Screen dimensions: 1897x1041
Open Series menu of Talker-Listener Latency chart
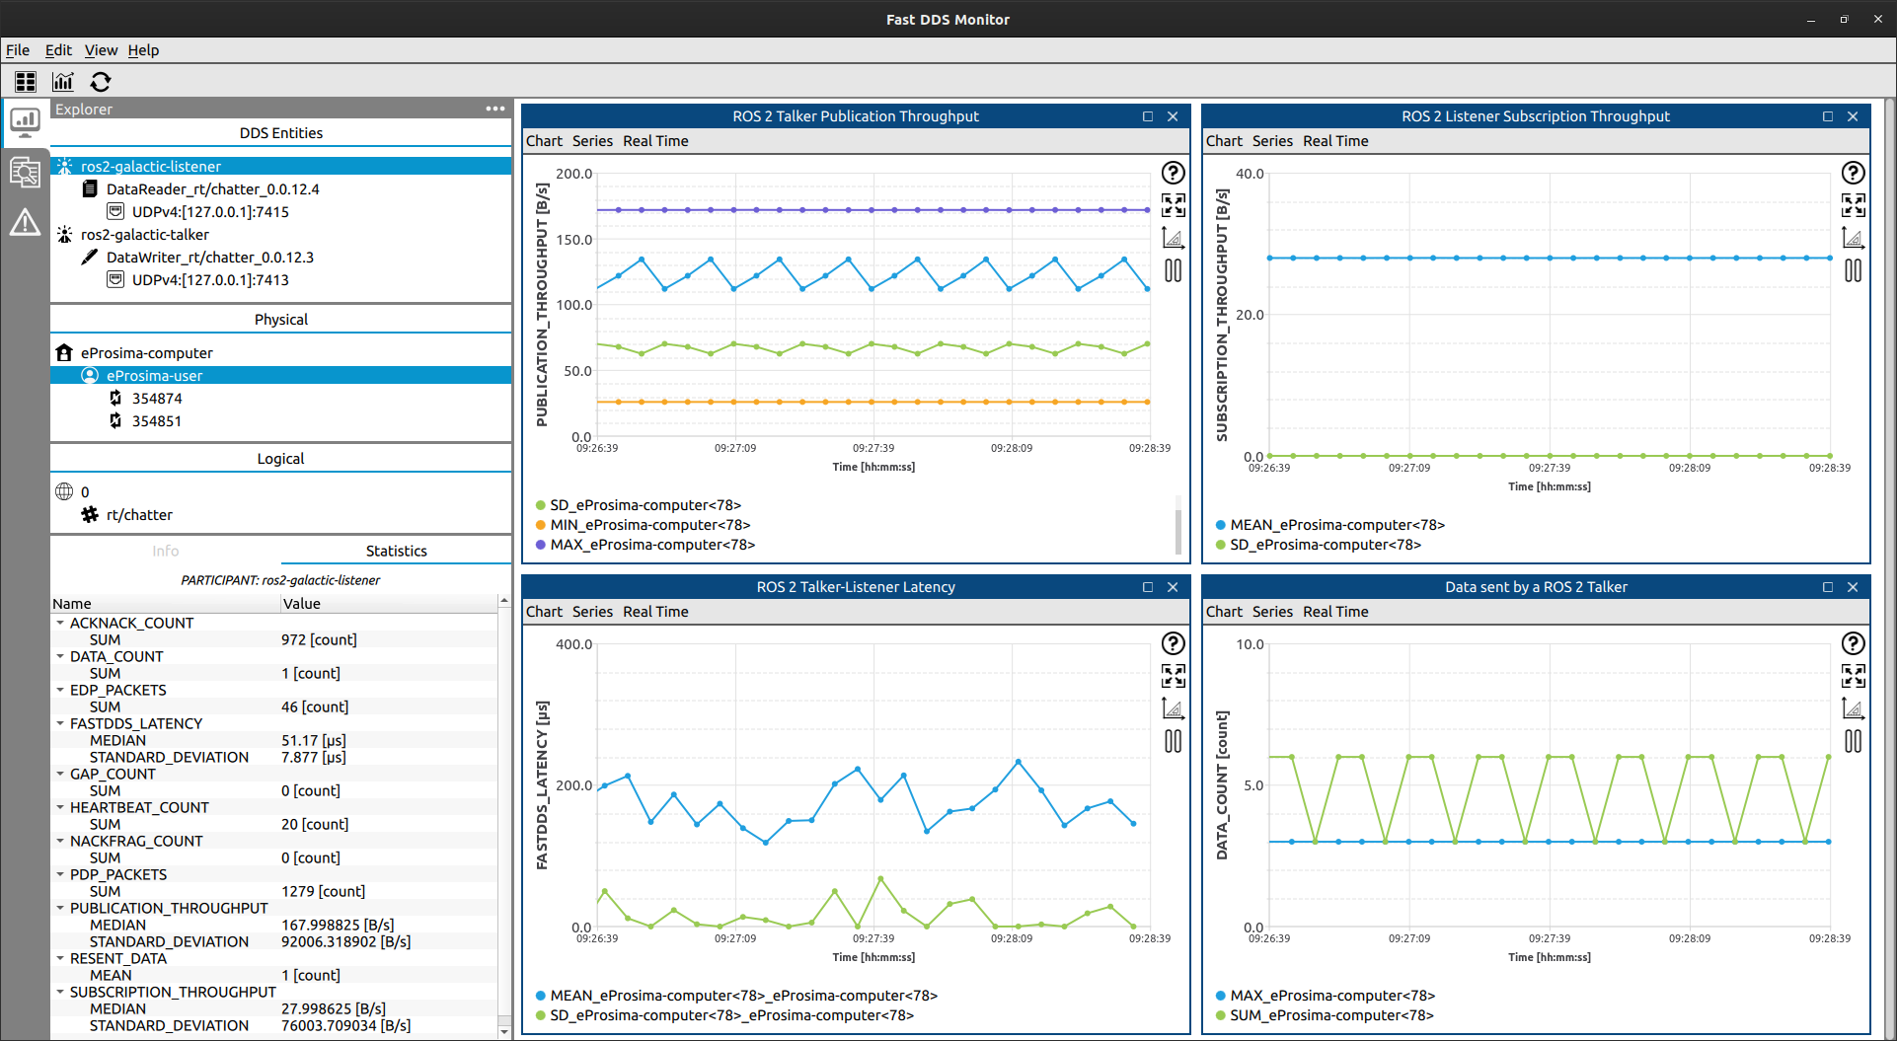pyautogui.click(x=592, y=612)
